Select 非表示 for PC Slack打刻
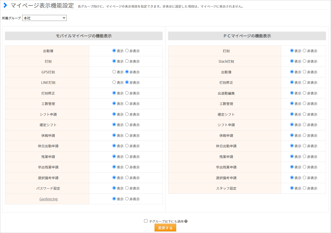The height and width of the screenshot is (233, 331). [304, 61]
